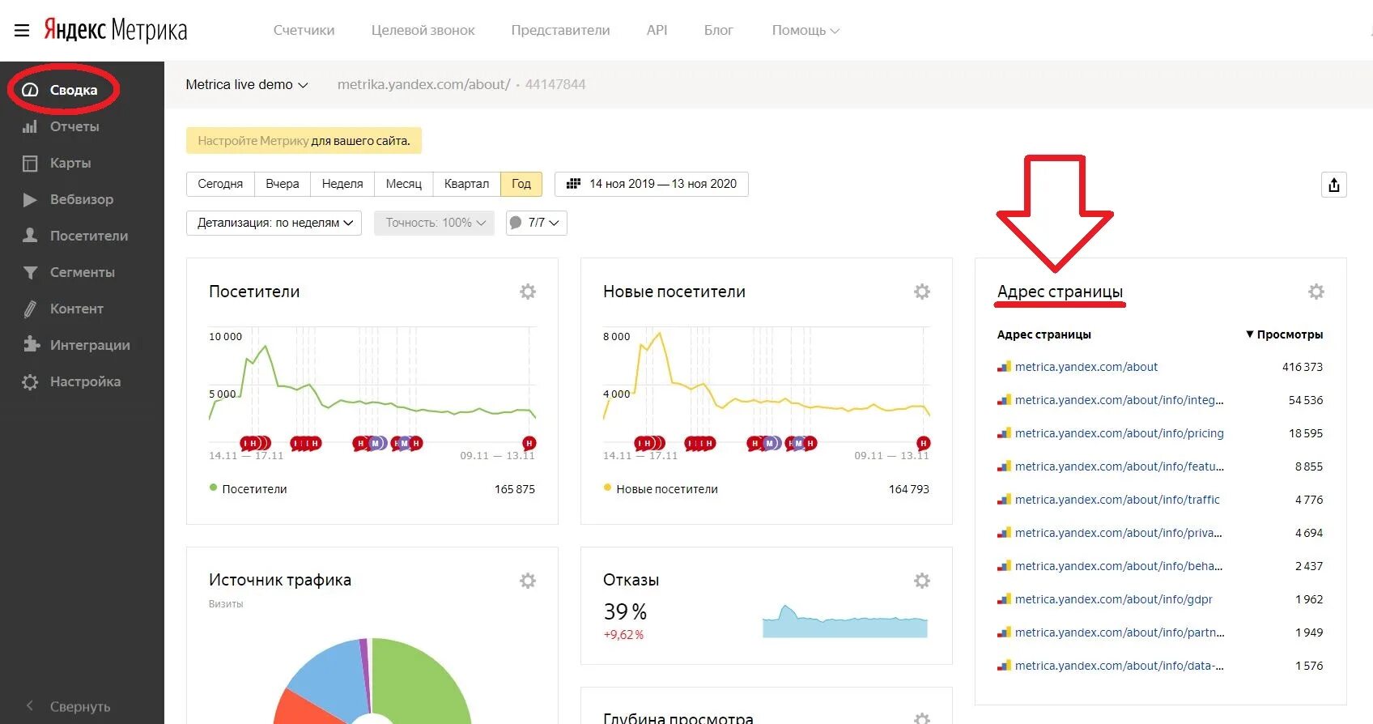Image resolution: width=1373 pixels, height=724 pixels.
Task: Toggle yellow Новые посетители legend marker
Action: [x=607, y=488]
